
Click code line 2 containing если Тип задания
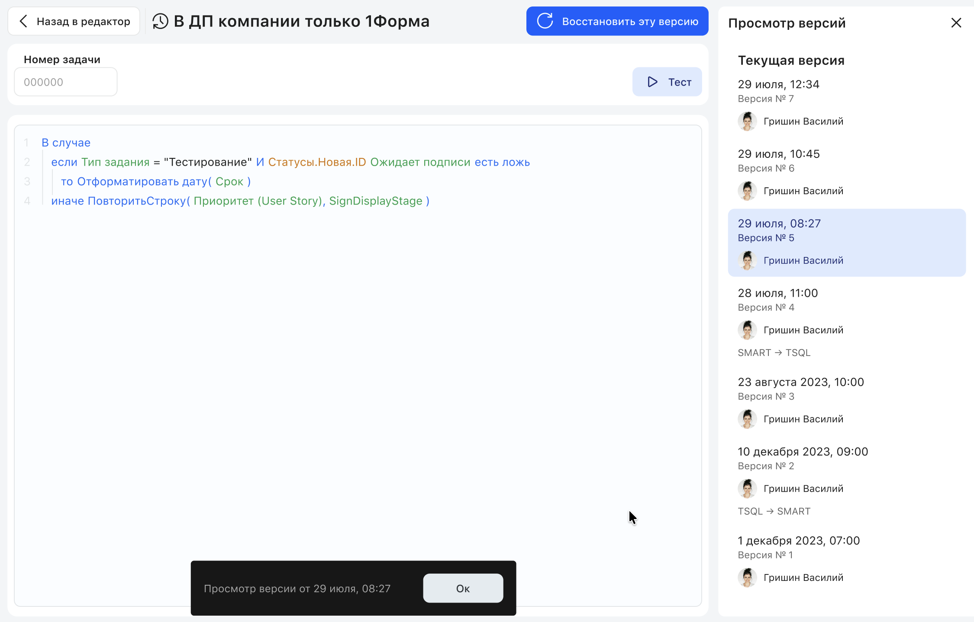[290, 162]
